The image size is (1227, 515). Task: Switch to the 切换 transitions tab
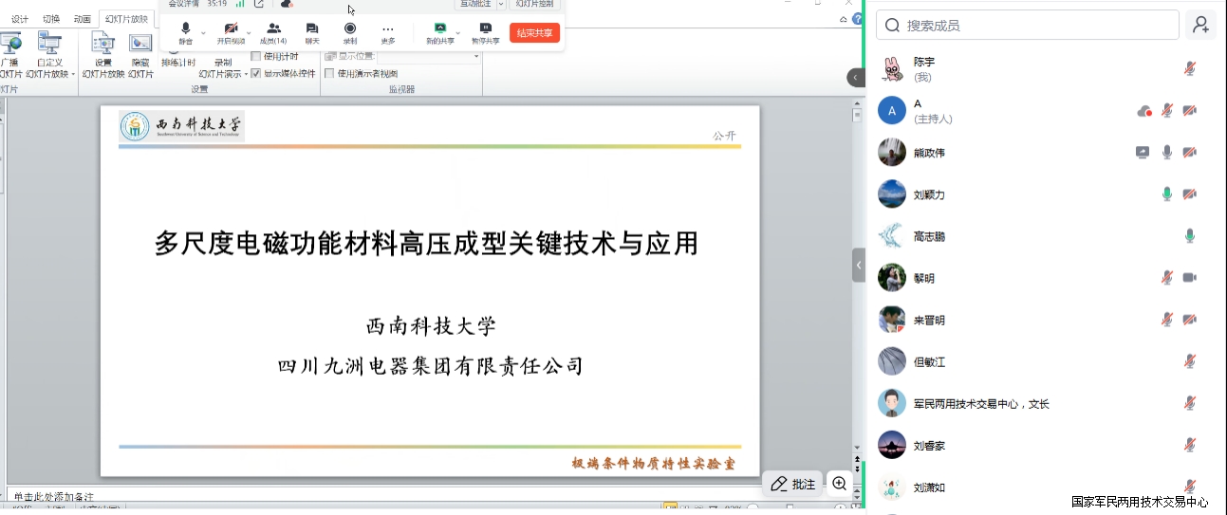51,19
